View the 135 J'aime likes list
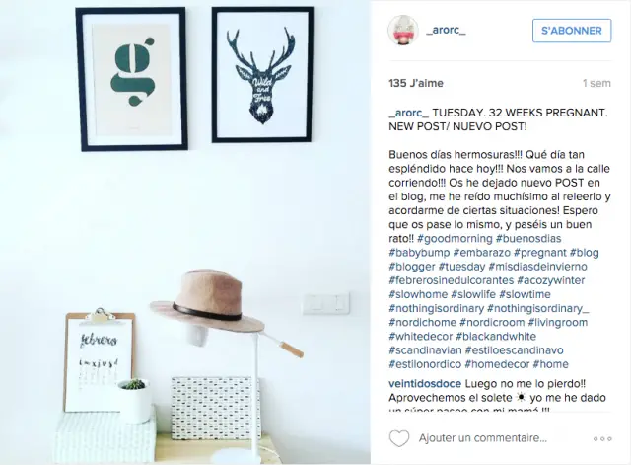 416,83
